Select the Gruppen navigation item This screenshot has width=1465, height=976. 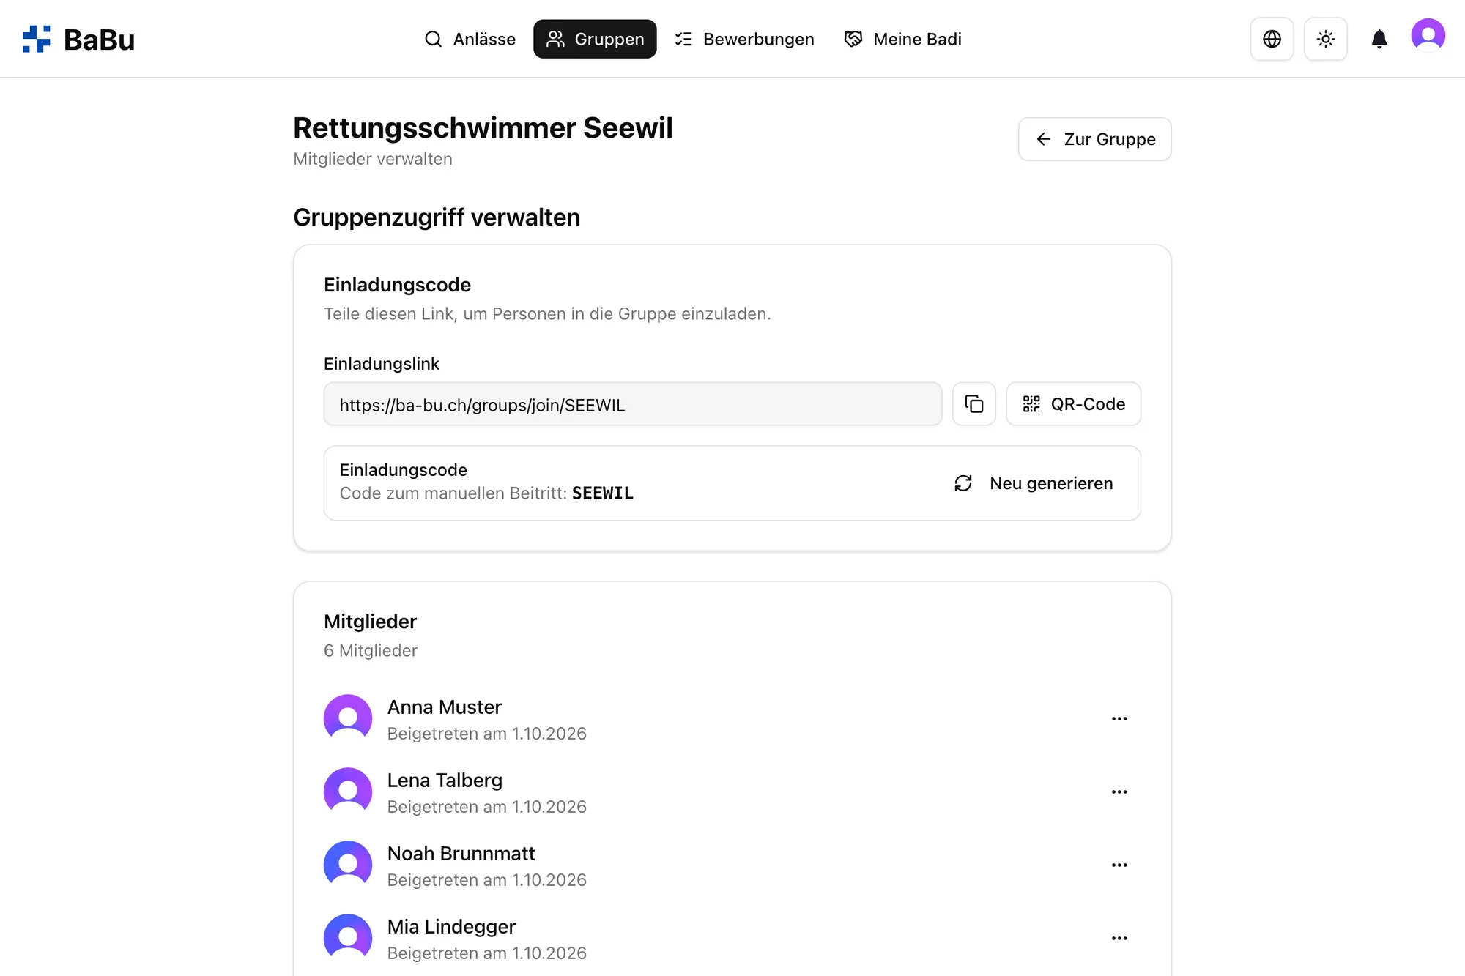pyautogui.click(x=595, y=39)
